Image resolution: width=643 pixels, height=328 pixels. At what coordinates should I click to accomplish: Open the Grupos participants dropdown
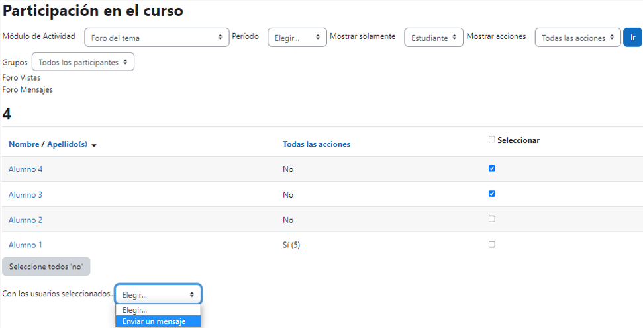coord(83,62)
